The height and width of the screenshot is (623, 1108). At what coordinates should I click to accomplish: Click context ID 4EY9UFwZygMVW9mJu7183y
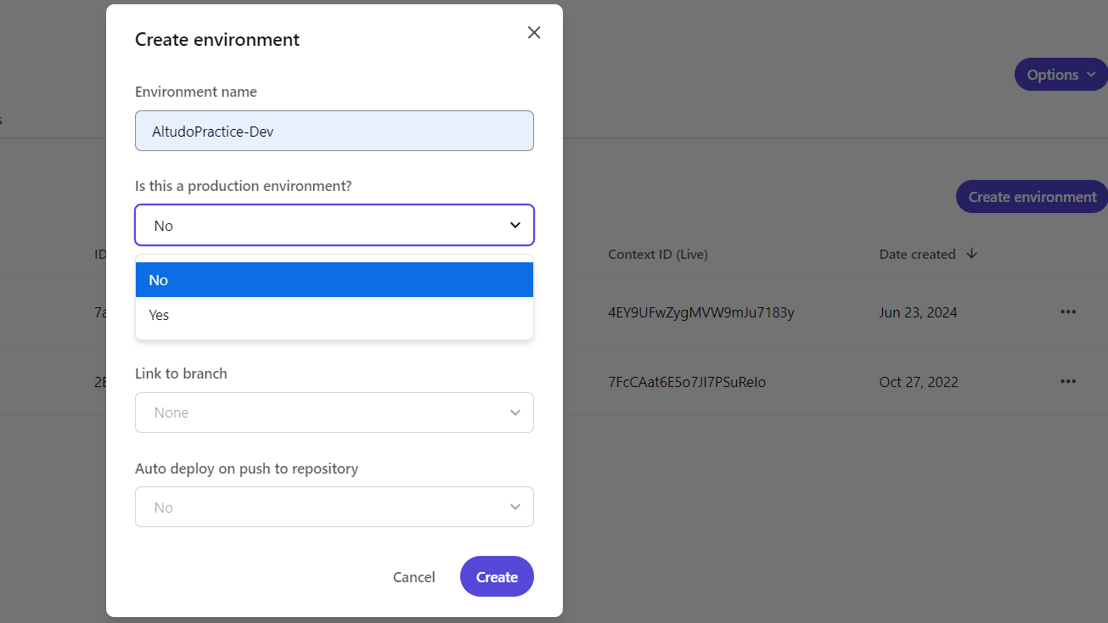[701, 312]
